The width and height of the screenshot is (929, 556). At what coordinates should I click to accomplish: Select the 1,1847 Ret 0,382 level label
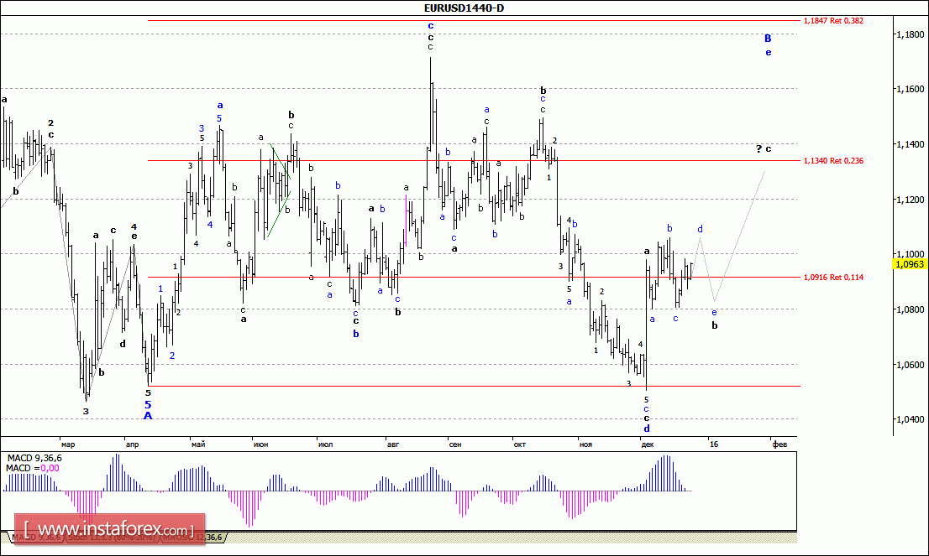(x=833, y=20)
